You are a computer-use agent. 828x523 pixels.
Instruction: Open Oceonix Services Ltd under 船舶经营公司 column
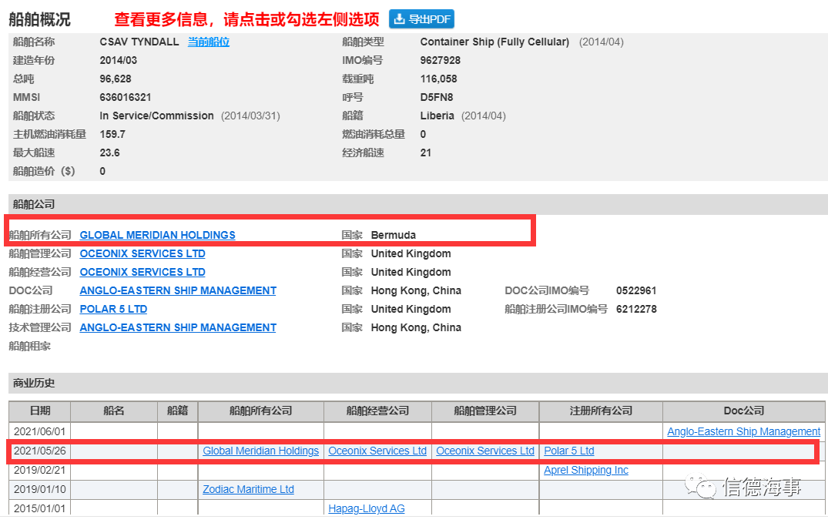point(377,451)
